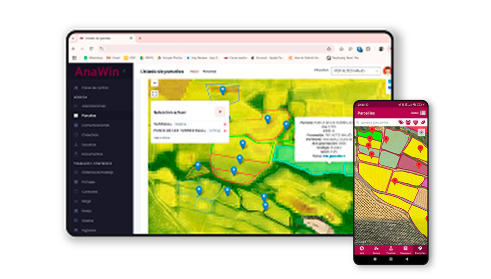Tap the people group filter icon on phone
The image size is (491, 279).
(x=408, y=122)
